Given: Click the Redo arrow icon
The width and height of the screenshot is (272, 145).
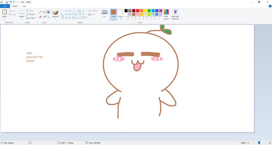Looking at the screenshot, I should tap(14, 2).
